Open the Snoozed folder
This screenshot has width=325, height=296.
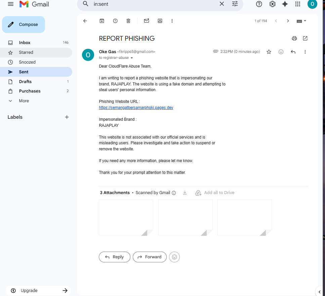[x=36, y=62]
